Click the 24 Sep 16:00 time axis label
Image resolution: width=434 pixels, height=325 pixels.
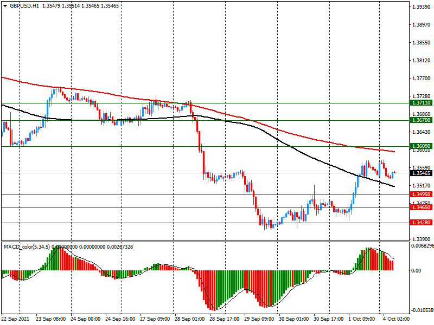[x=120, y=319]
